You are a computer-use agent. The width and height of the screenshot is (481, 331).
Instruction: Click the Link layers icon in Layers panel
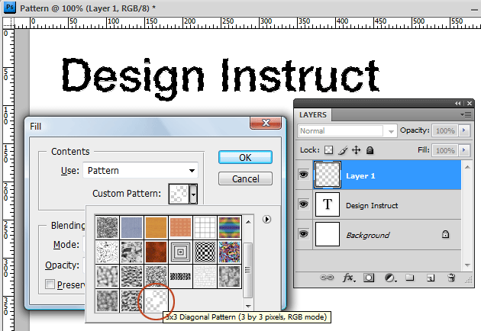[327, 278]
